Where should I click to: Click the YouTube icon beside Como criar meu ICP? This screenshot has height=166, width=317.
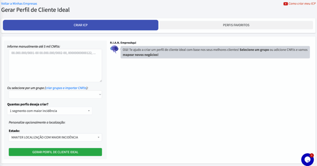[x=285, y=4]
